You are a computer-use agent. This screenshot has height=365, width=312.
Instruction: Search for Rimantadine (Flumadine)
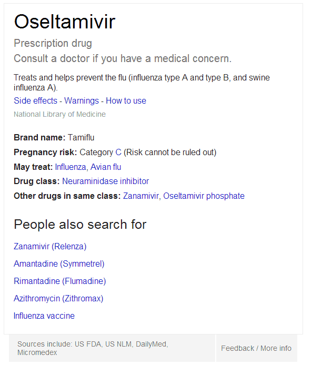coord(60,281)
